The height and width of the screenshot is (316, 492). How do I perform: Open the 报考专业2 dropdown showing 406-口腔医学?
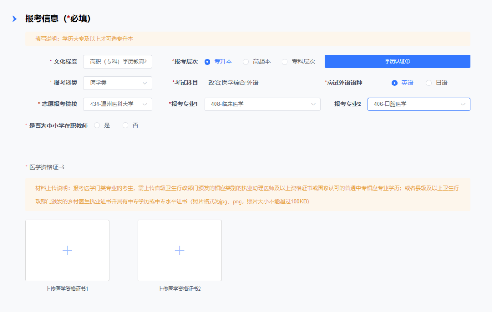coord(418,104)
